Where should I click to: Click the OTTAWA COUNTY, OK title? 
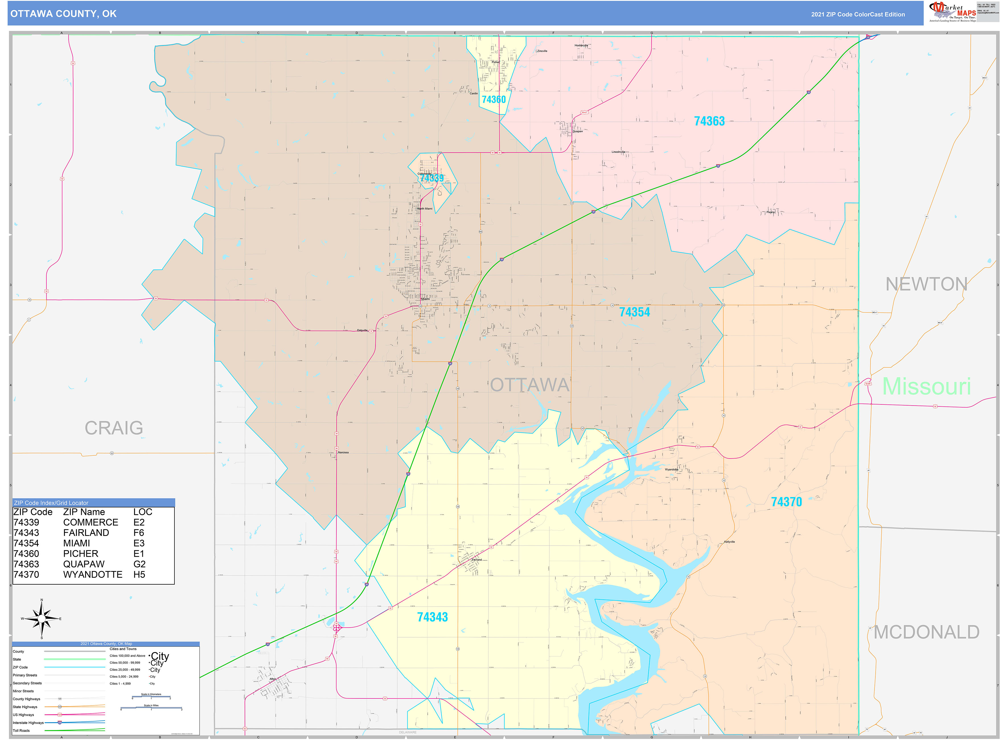(63, 14)
